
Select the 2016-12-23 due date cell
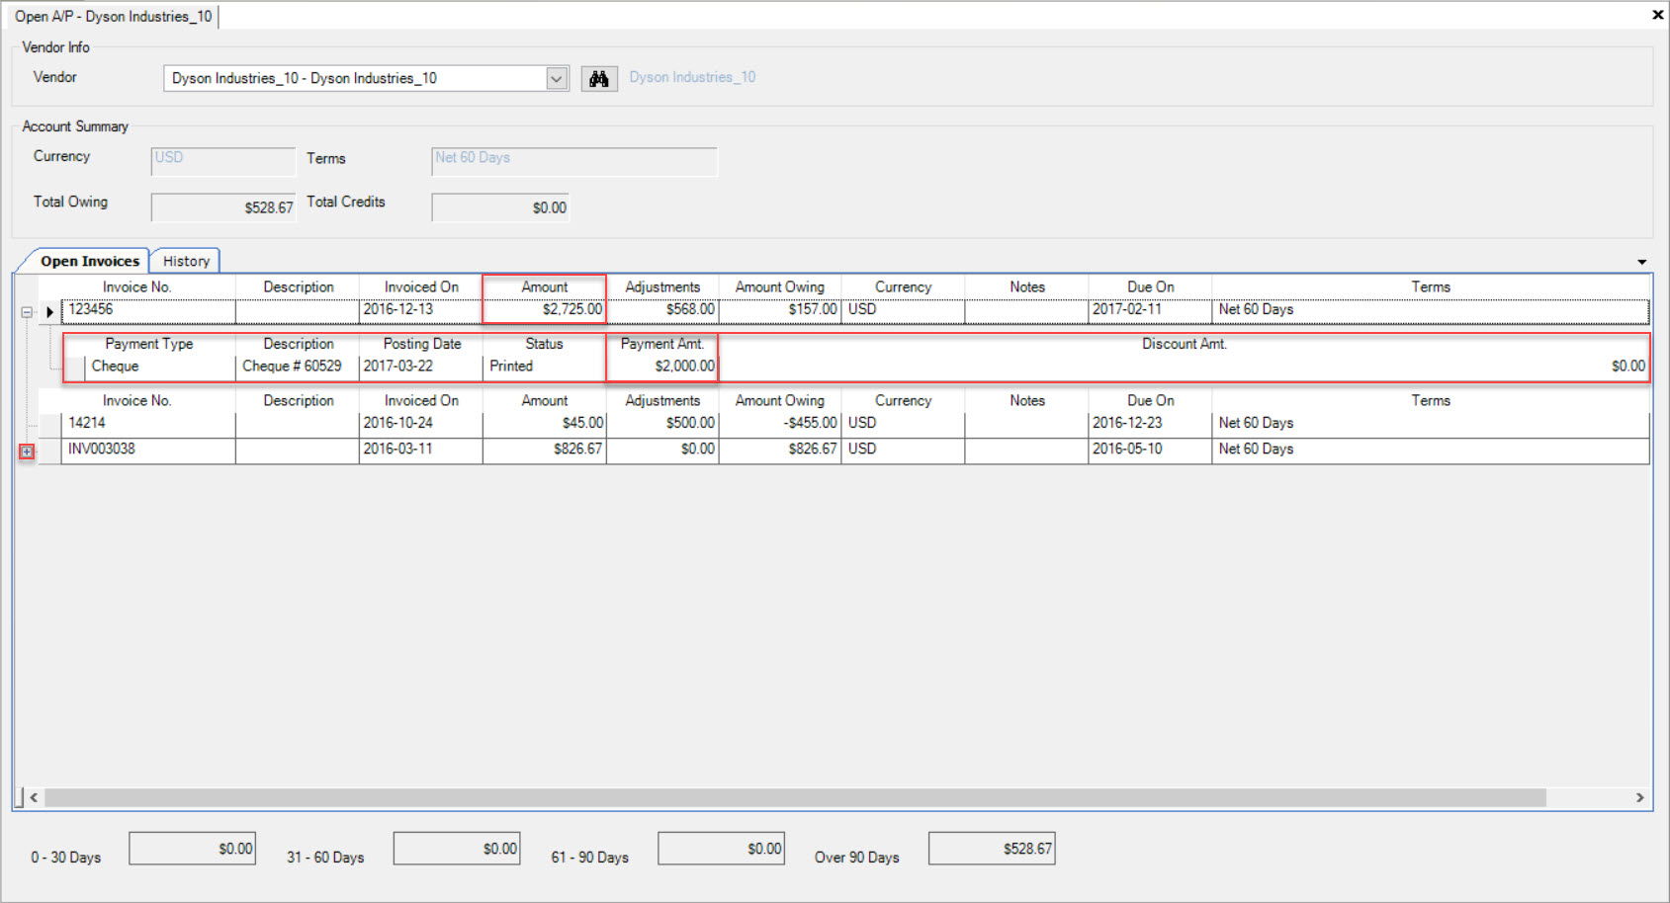(x=1151, y=423)
